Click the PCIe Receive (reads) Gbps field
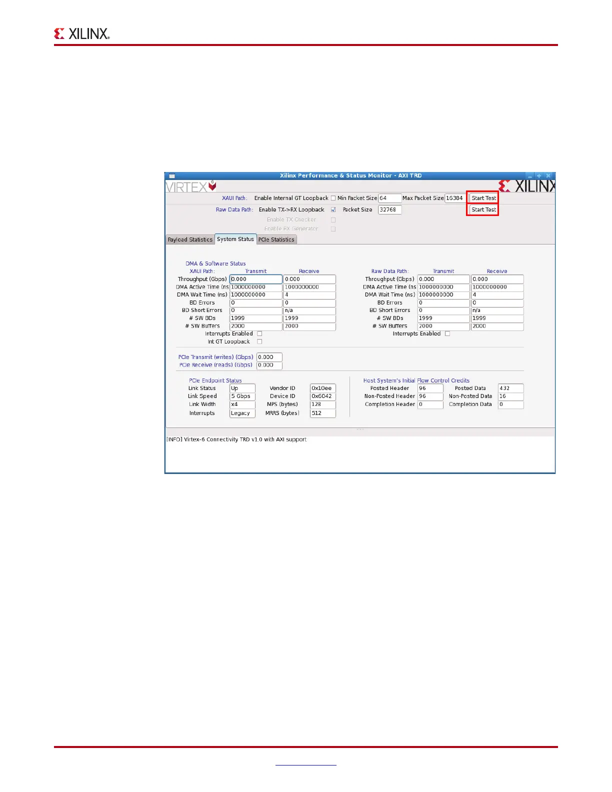Screen dimensions: 612x792 click(x=269, y=365)
